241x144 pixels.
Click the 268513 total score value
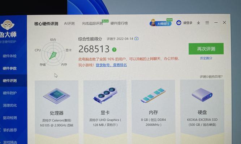click(x=94, y=49)
